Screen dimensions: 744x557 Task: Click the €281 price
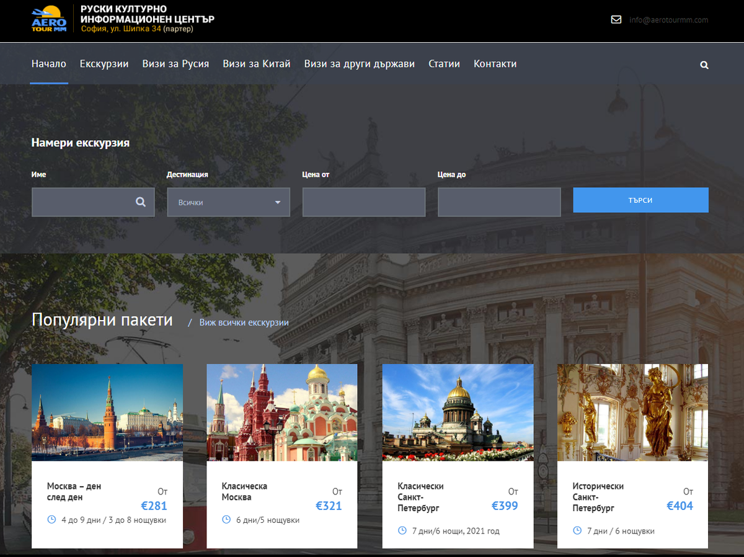coord(154,506)
